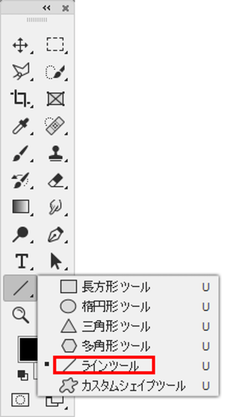Choose 多角形ツール from the shape menu
Screen dimensions: 229x417
(x=116, y=346)
